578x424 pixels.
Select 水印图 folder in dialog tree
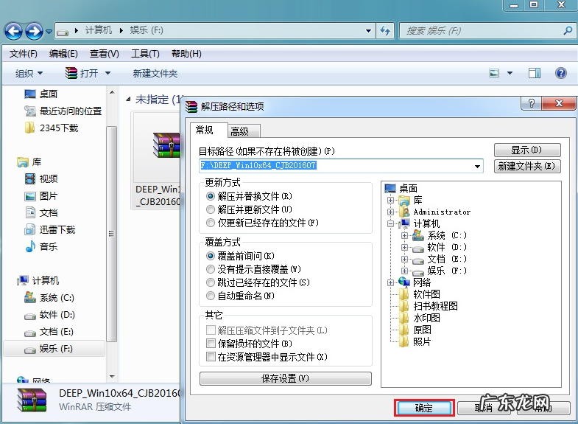click(426, 318)
